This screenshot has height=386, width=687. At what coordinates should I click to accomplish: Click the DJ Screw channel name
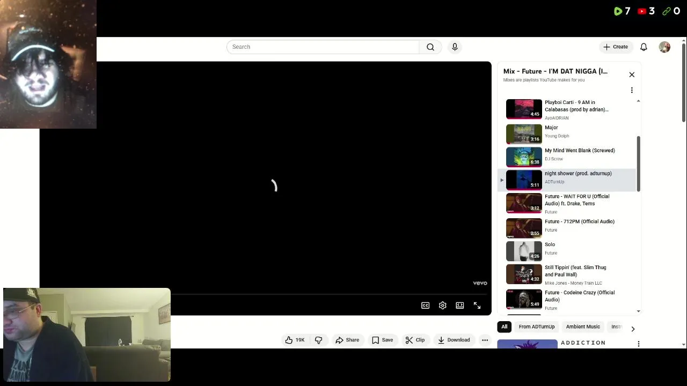click(554, 159)
